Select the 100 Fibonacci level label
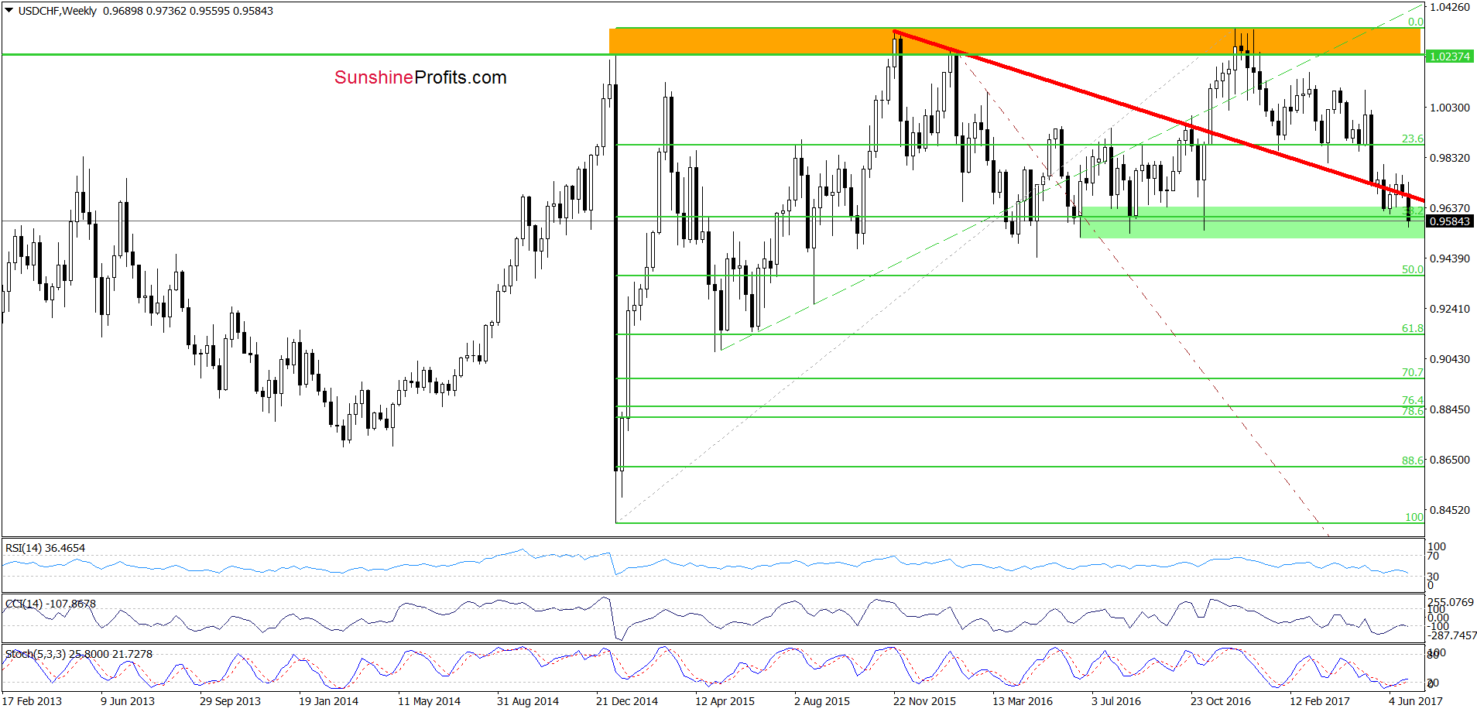The height and width of the screenshot is (712, 1477). (x=1414, y=517)
